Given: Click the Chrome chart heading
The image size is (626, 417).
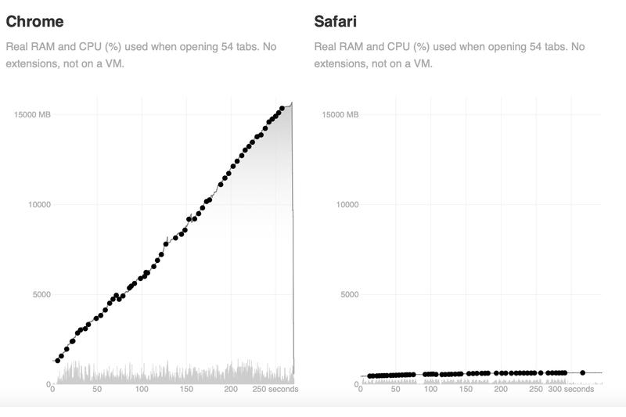Looking at the screenshot, I should tap(34, 21).
